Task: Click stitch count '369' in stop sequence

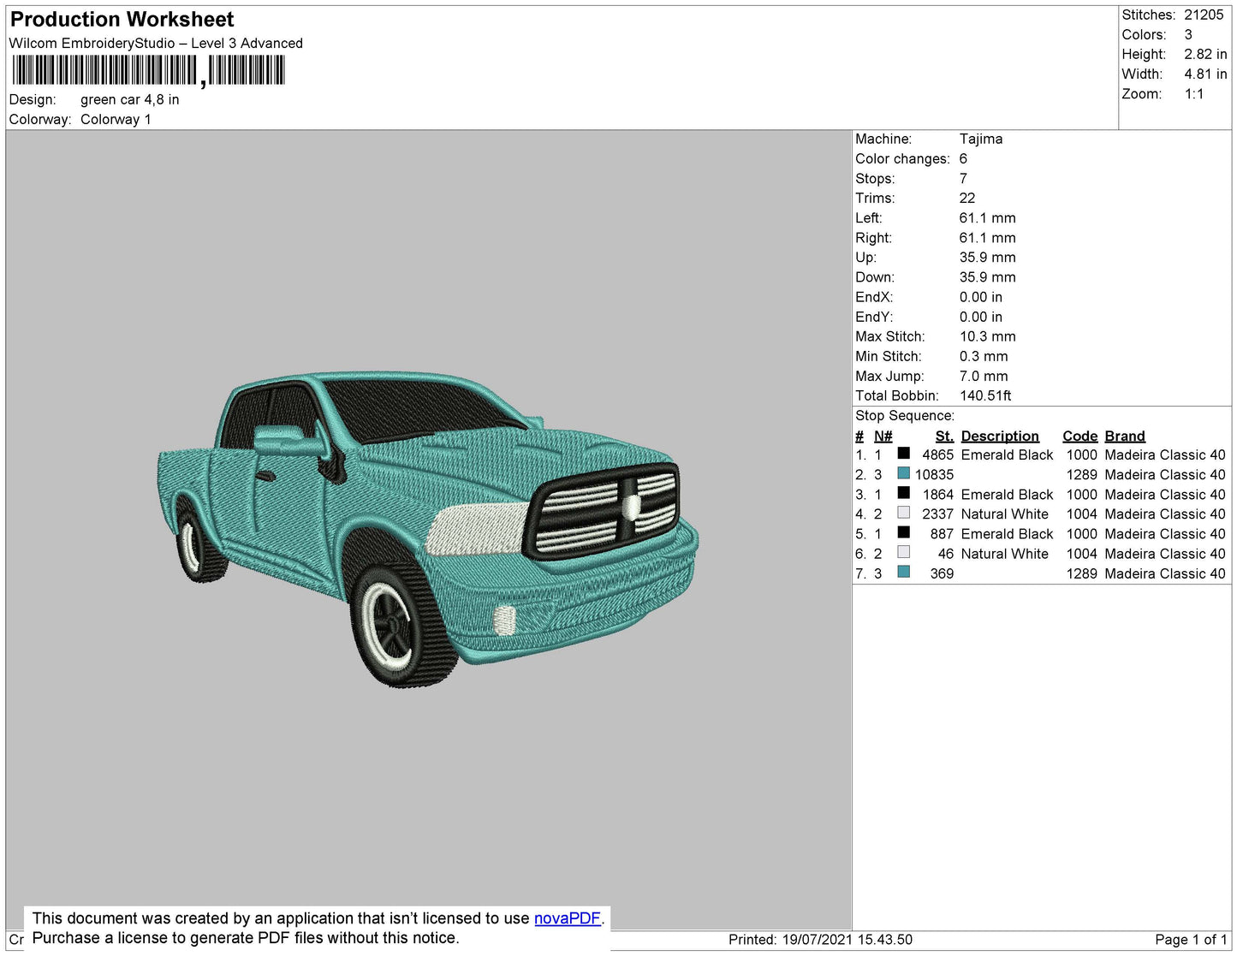Action: pos(942,573)
